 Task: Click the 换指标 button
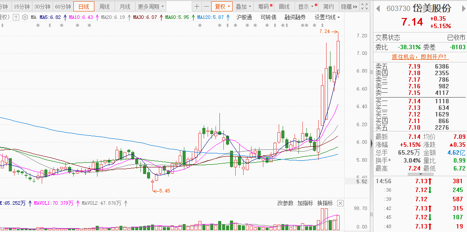pyautogui.click(x=325, y=203)
